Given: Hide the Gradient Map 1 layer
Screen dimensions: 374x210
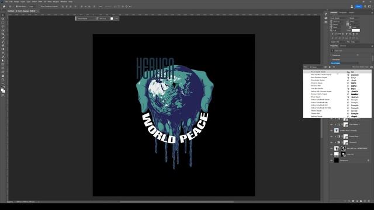Looking at the screenshot, I should click(x=331, y=136).
